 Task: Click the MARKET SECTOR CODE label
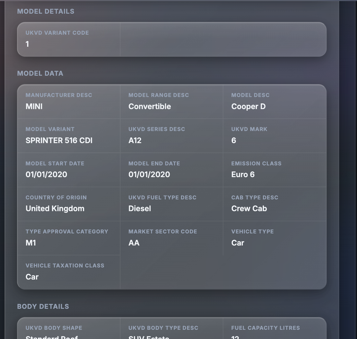[163, 232]
